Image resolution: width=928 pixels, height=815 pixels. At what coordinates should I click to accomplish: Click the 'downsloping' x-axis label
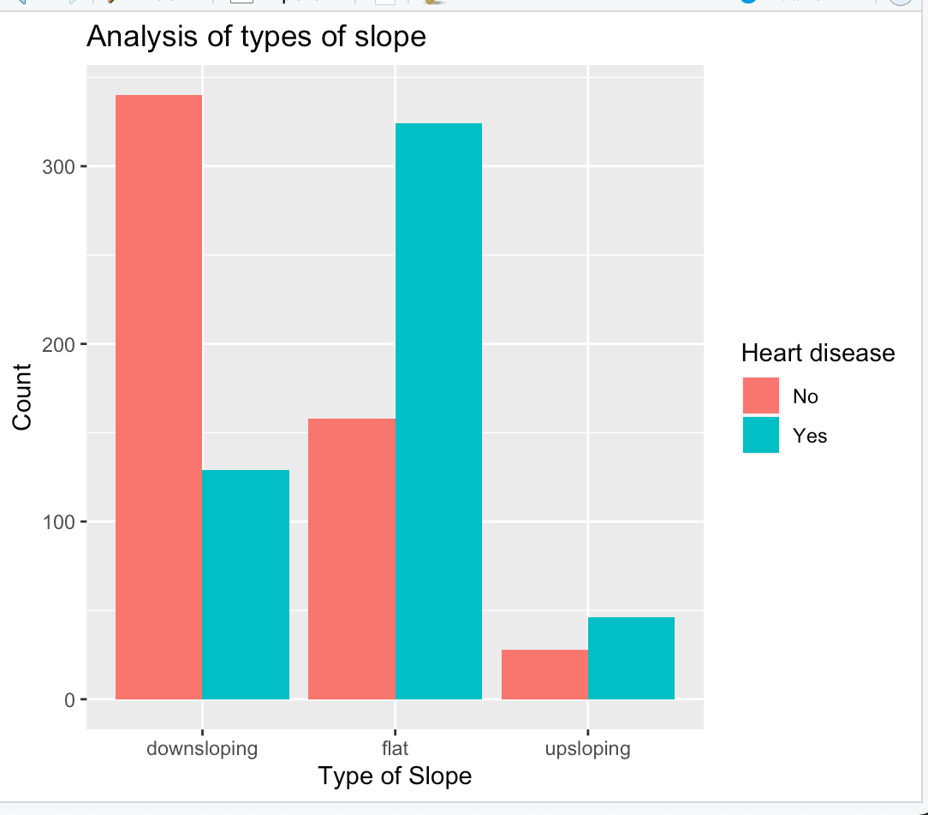coord(202,749)
